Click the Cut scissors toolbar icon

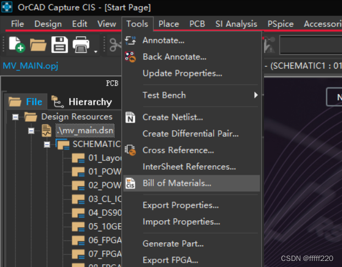coord(115,44)
